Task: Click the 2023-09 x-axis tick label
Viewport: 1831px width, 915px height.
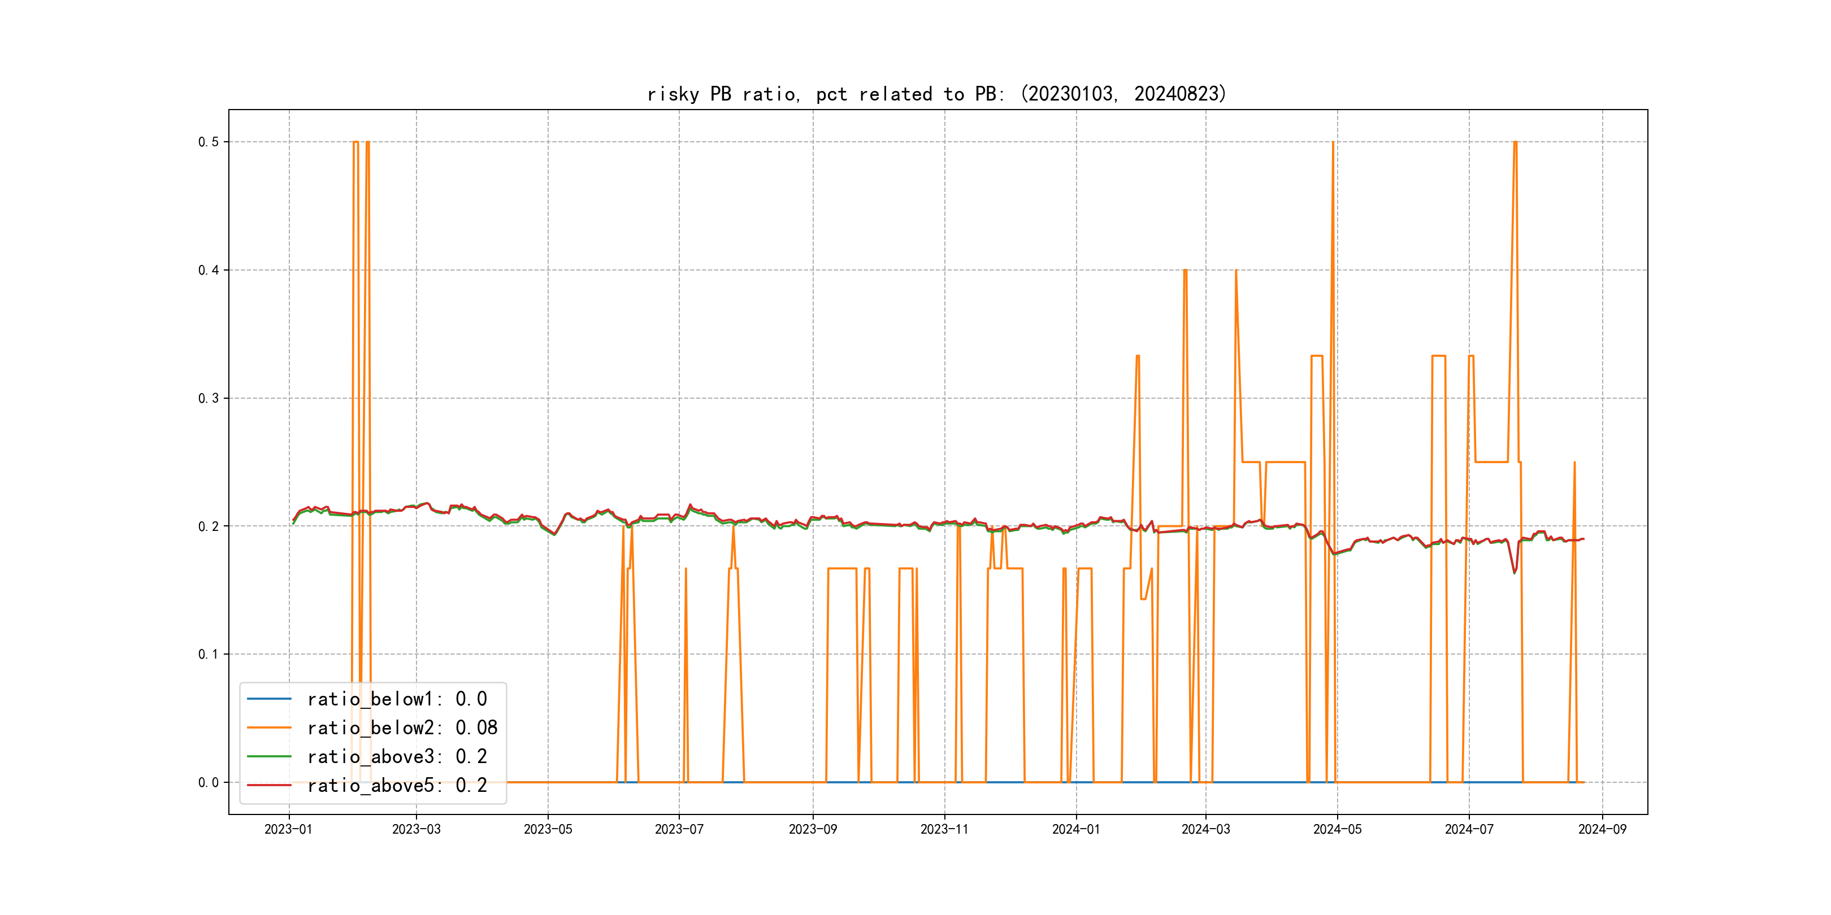Action: [813, 830]
